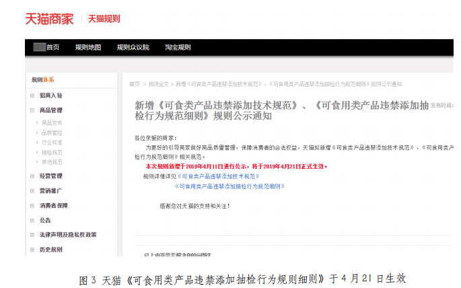Expand the 公告 tree node
Image resolution: width=461 pixels, height=288 pixels.
pyautogui.click(x=32, y=220)
